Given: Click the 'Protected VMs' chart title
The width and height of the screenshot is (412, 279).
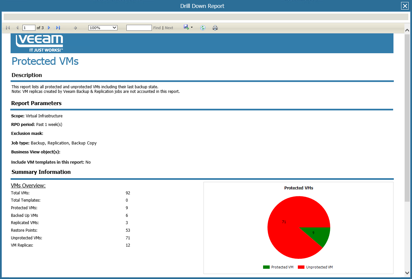Looking at the screenshot, I should (x=299, y=188).
